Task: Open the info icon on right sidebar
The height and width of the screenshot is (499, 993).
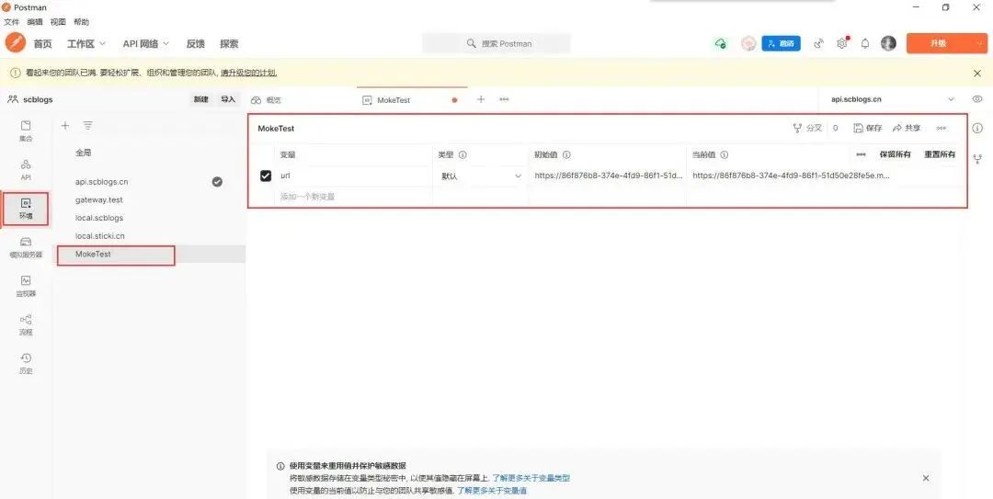Action: pos(977,128)
